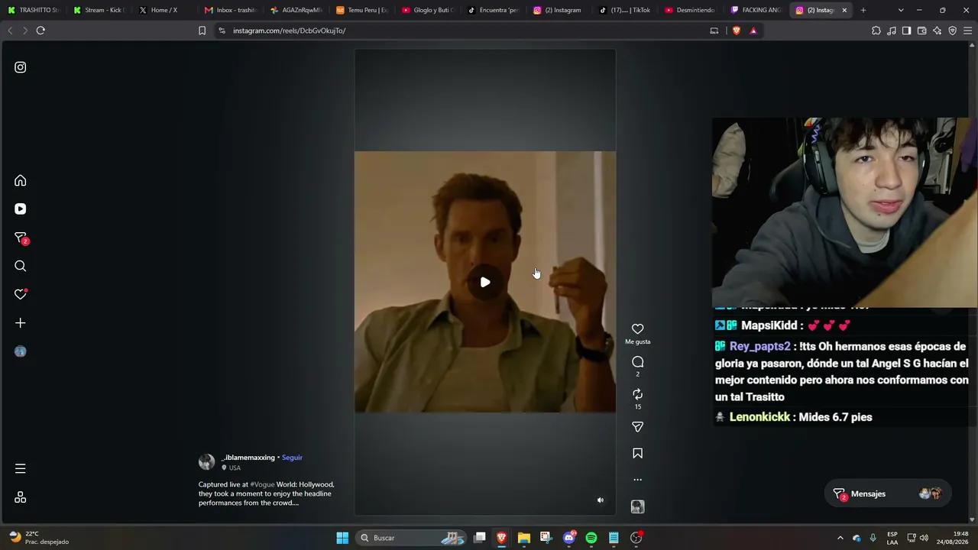Open Instagram home from the logo icon
978x550 pixels.
pyautogui.click(x=21, y=67)
